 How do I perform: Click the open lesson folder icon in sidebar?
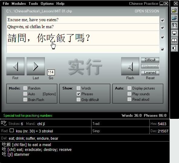coord(174,11)
